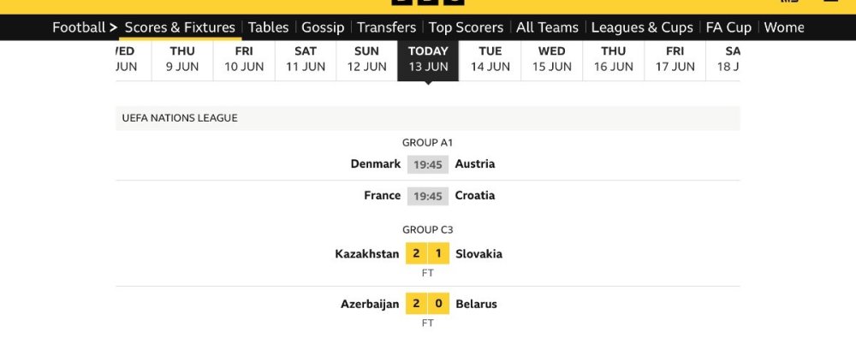Viewport: 856px width, 350px height.
Task: Select Sun 12 Jun date
Action: (x=367, y=59)
